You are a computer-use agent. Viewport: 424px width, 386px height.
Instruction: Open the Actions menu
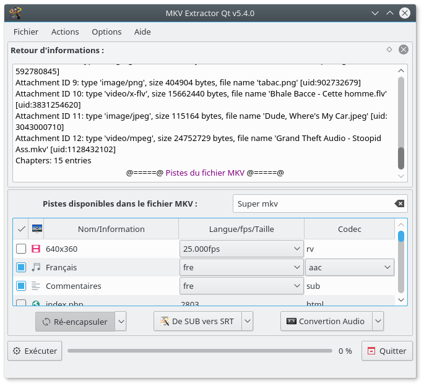coord(65,32)
